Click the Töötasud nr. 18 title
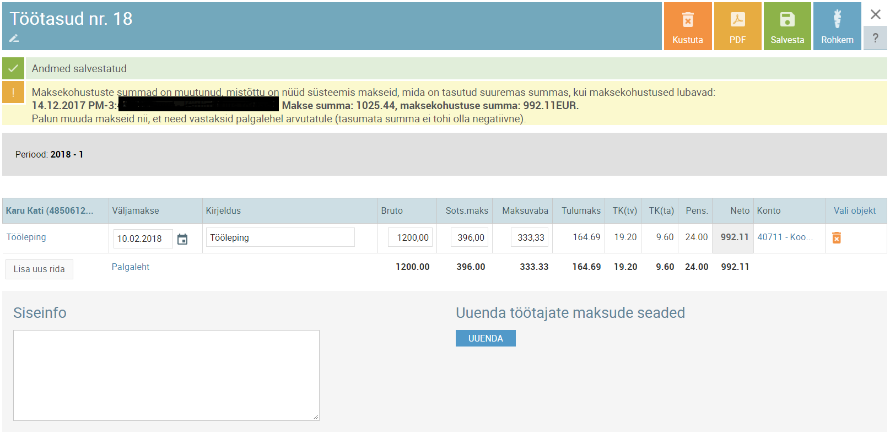 point(71,19)
